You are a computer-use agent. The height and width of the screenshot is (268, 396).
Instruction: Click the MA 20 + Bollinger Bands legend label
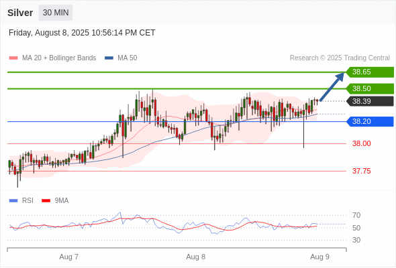[x=59, y=58]
